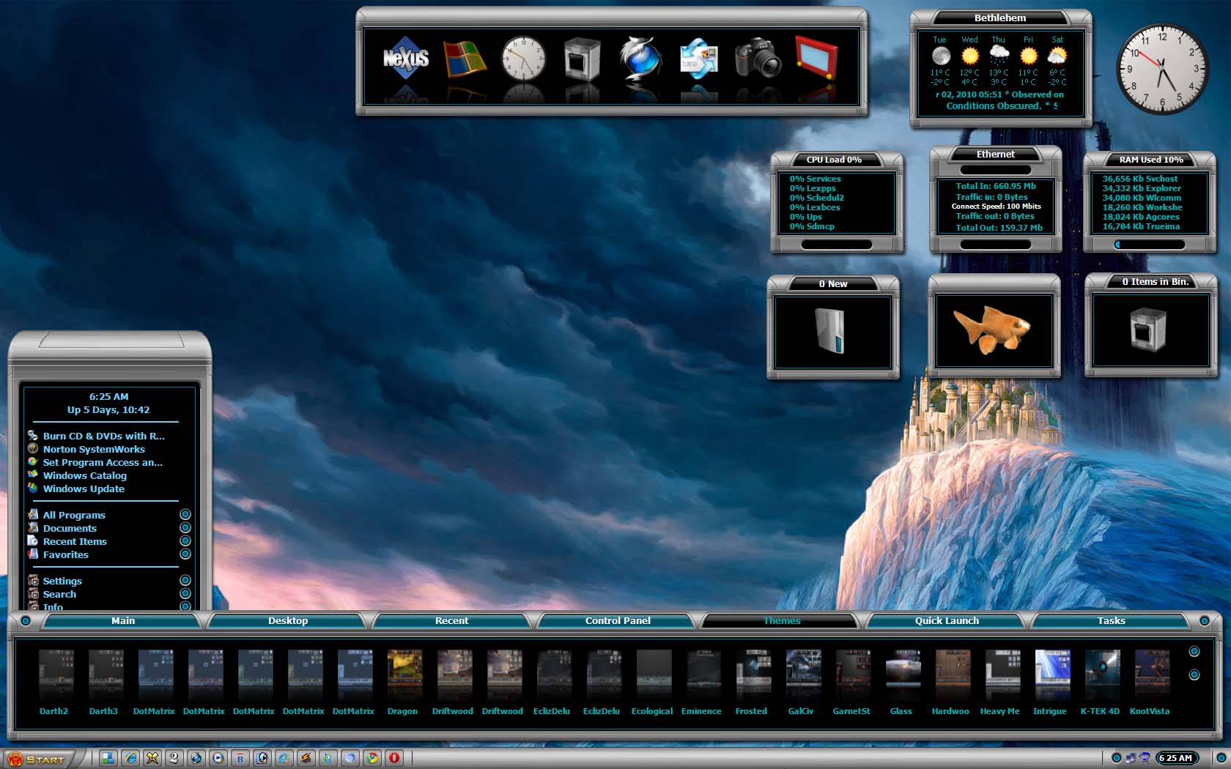Open the mail envelope icon in the dock
This screenshot has height=769, width=1231.
point(699,59)
